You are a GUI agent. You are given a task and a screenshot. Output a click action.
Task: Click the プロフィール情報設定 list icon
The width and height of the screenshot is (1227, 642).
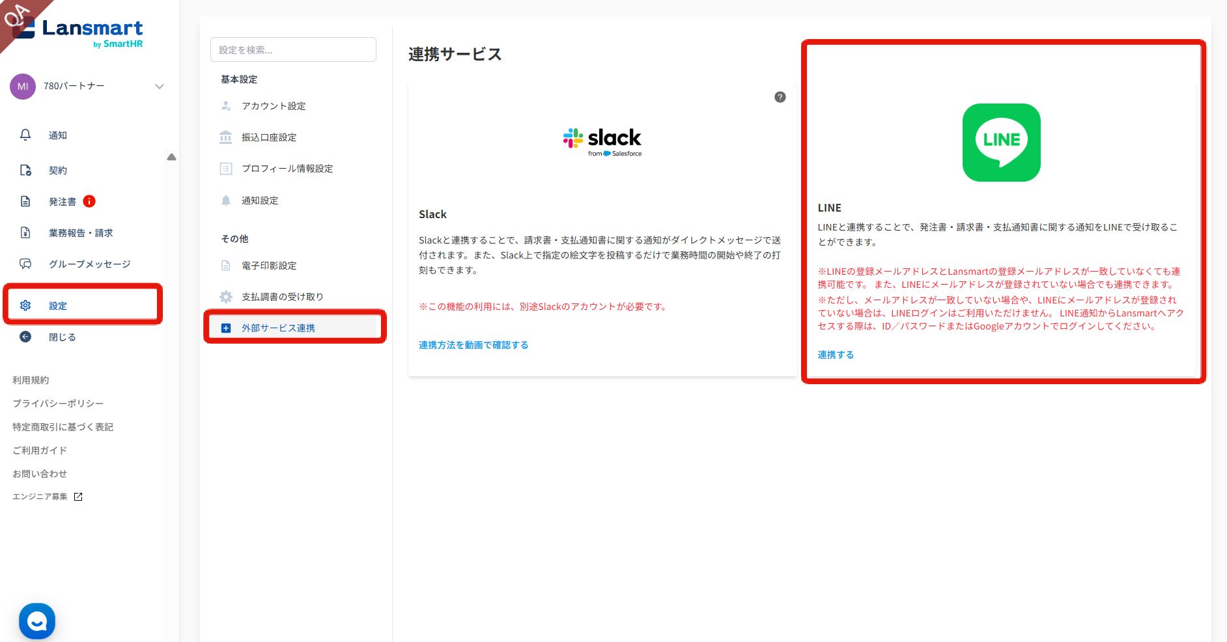(x=226, y=169)
